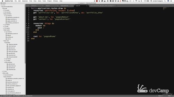This screenshot has height=97, width=174.
Task: Collapse the initializers folder
Action: [4, 77]
